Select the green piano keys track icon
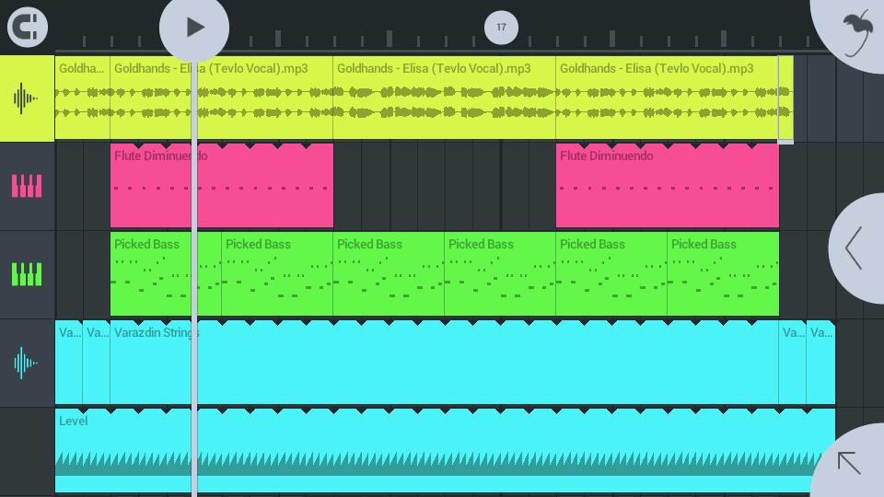The height and width of the screenshot is (497, 884). 27,274
